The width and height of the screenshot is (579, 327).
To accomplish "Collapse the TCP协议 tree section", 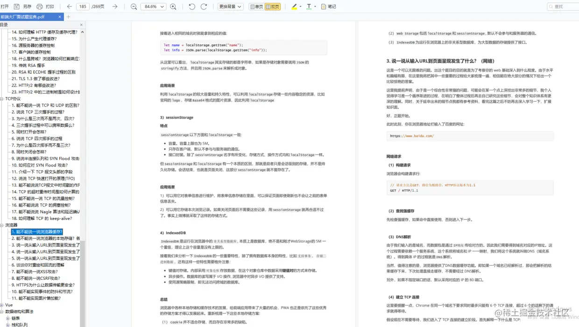I will click(2, 99).
